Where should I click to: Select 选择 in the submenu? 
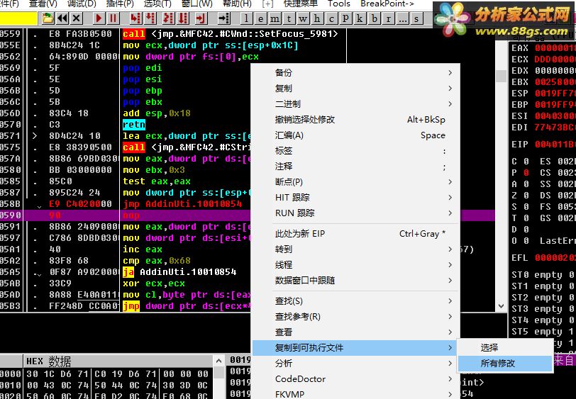(505, 347)
